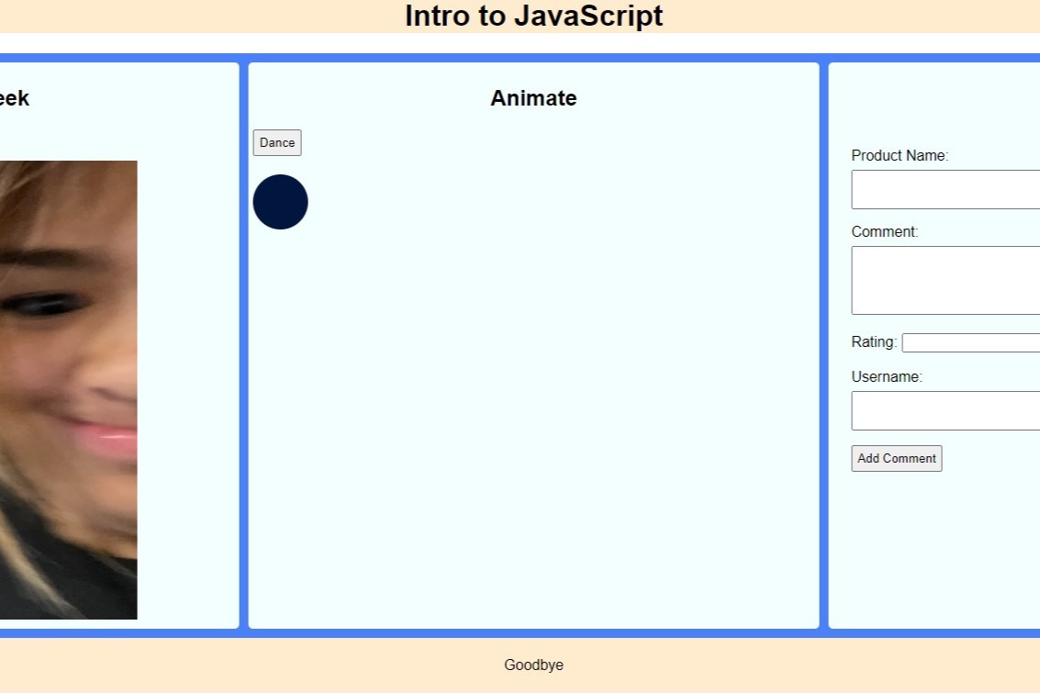The image size is (1040, 693).
Task: Click the Rating label
Action: 874,342
